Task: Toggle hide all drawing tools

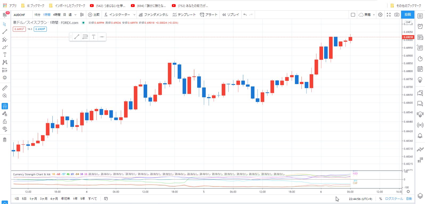Action: point(5,129)
